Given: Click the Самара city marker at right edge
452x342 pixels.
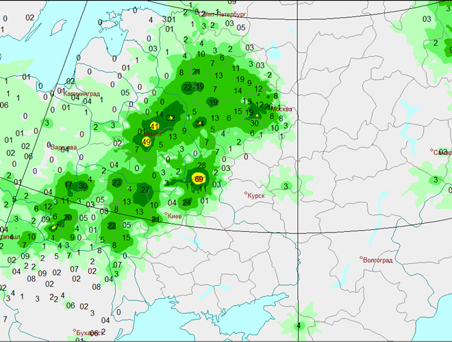Looking at the screenshot, I should click(x=432, y=151).
